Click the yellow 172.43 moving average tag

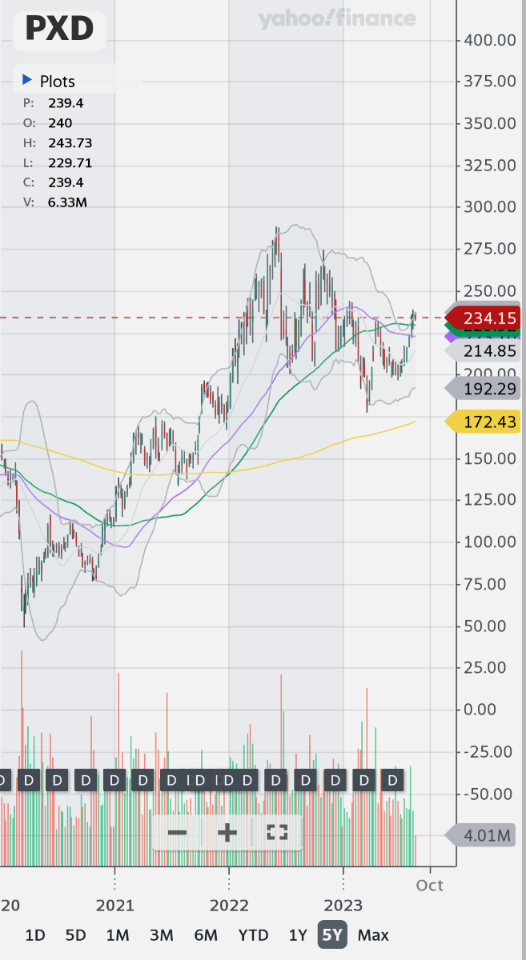[x=486, y=421]
